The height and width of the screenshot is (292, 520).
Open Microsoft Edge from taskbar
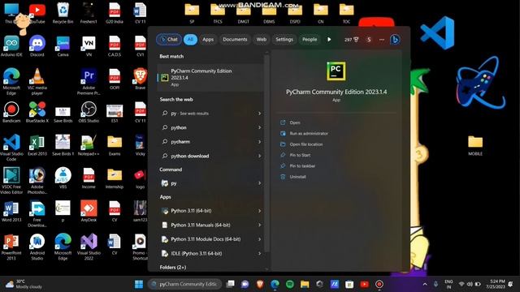click(x=275, y=284)
